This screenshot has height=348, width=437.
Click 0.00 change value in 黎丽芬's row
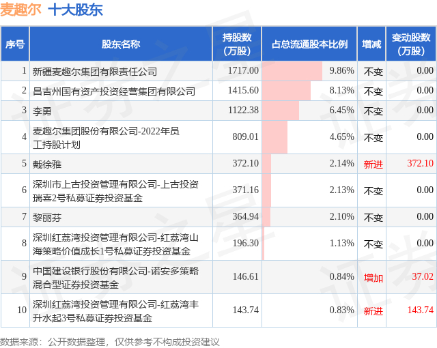click(425, 216)
